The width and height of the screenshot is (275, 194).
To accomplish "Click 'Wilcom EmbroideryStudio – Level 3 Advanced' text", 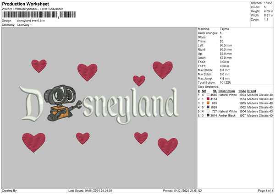I will coord(33,9).
